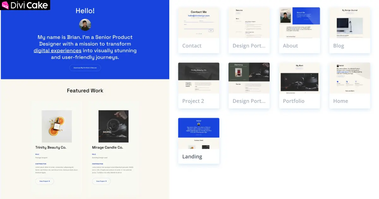Click the 'Landing' card label

pos(192,157)
